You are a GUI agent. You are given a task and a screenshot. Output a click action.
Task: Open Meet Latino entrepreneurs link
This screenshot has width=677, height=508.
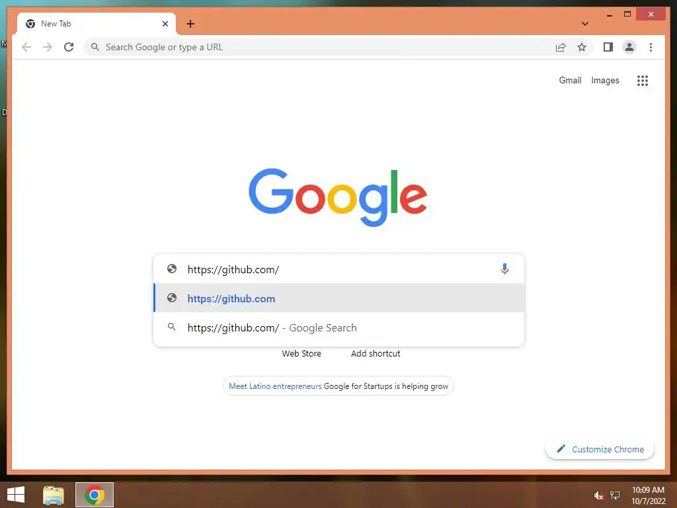pos(275,386)
